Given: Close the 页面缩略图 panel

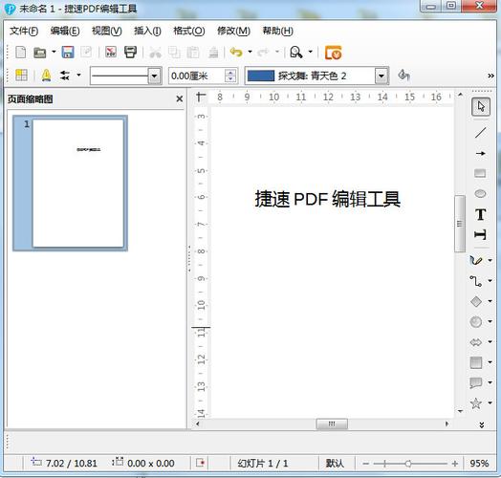Looking at the screenshot, I should coord(180,99).
